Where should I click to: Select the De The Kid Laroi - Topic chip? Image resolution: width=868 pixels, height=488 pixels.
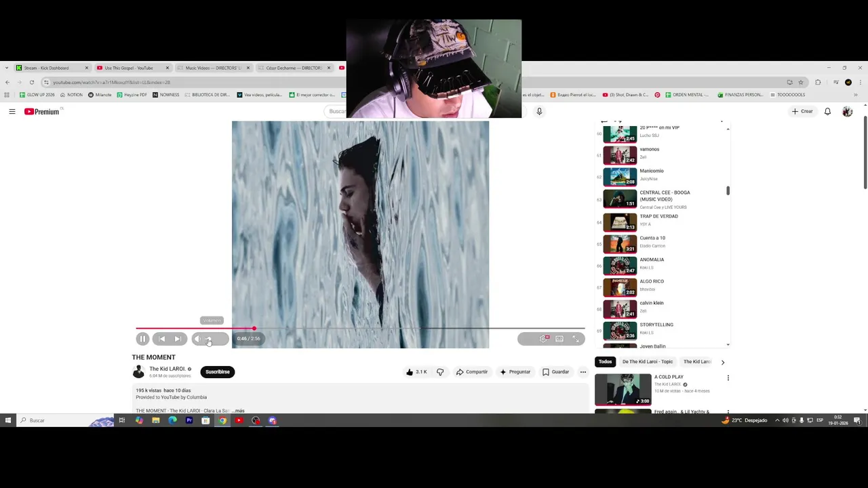(x=648, y=362)
